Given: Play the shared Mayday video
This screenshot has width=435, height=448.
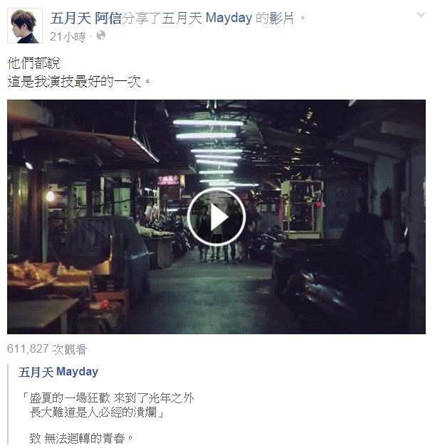Looking at the screenshot, I should click(x=216, y=217).
